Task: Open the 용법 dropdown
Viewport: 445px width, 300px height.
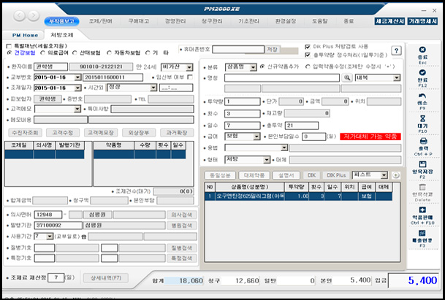Action: pos(284,147)
